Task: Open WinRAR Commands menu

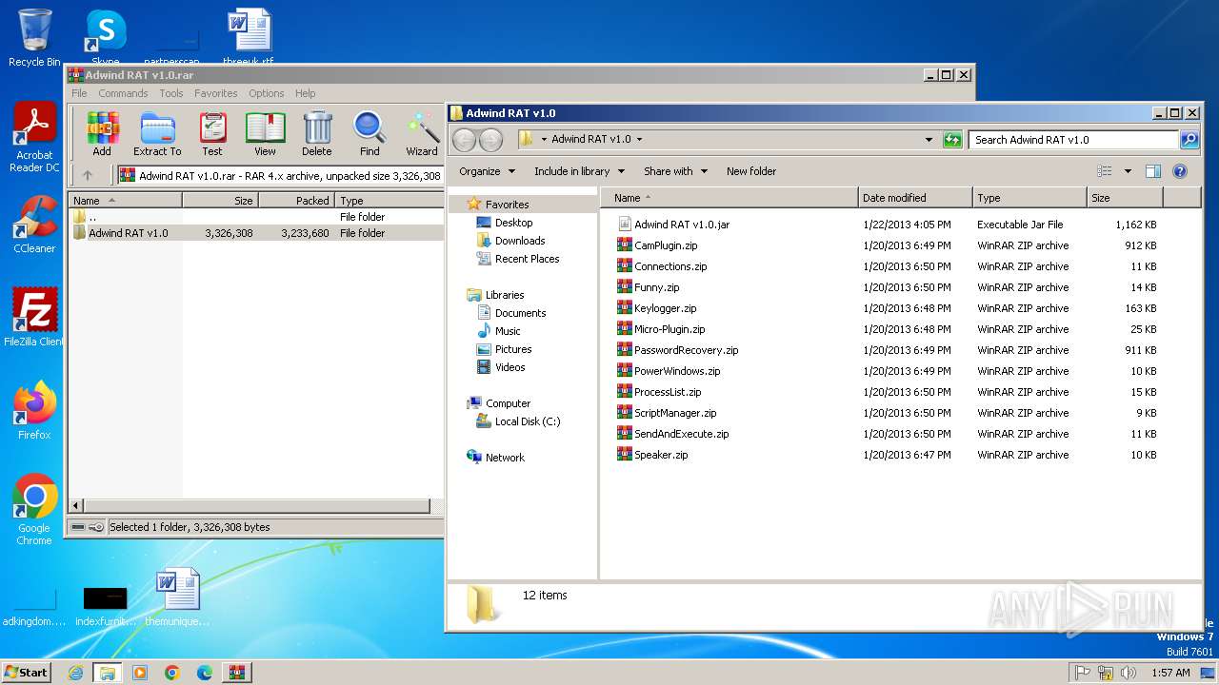Action: 123,93
